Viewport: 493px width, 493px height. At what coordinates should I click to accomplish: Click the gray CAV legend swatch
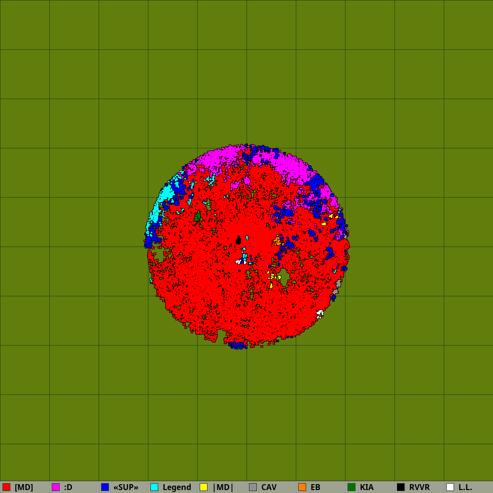pos(253,487)
